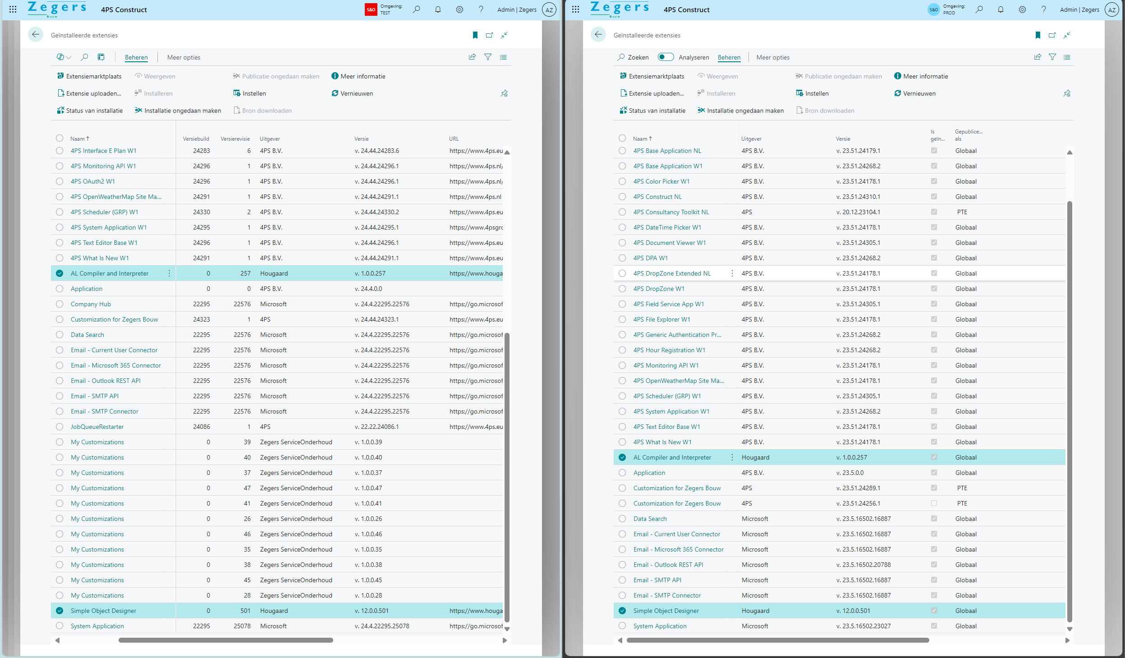Open Beheren tab in right window

tap(729, 57)
